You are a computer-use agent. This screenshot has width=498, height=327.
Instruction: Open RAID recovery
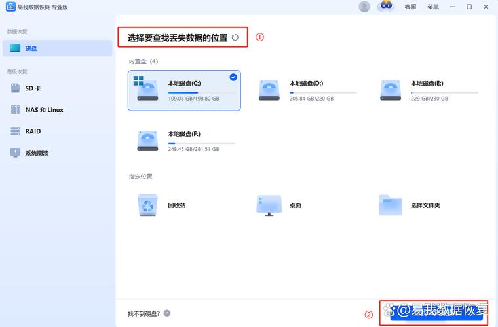(x=58, y=131)
